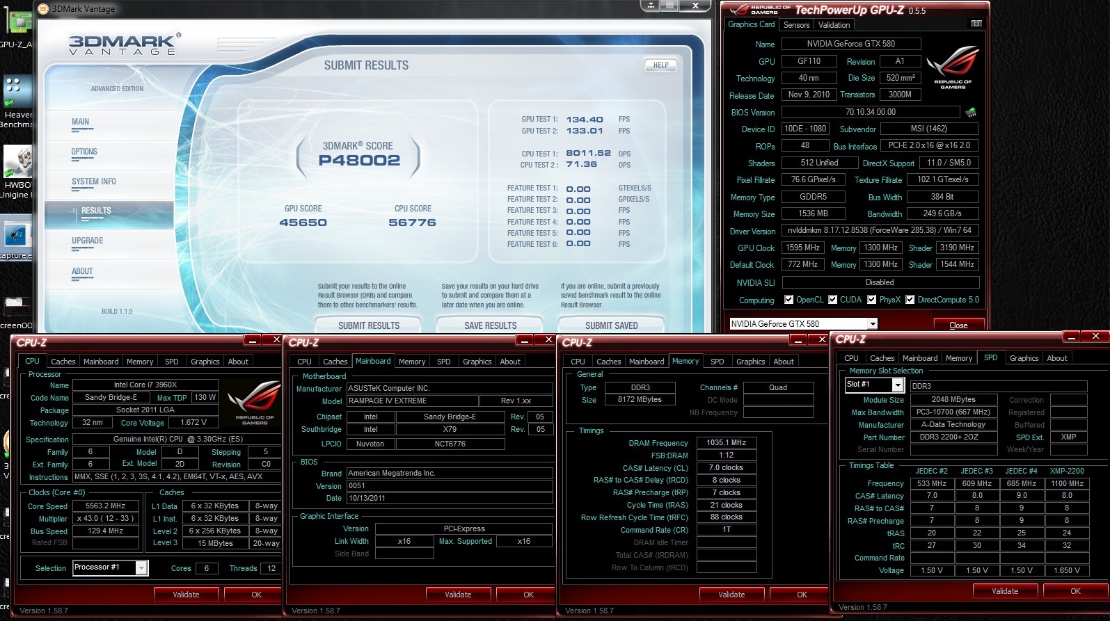
Task: Click the Core Speed value 5563.2 MHz
Action: click(x=106, y=506)
